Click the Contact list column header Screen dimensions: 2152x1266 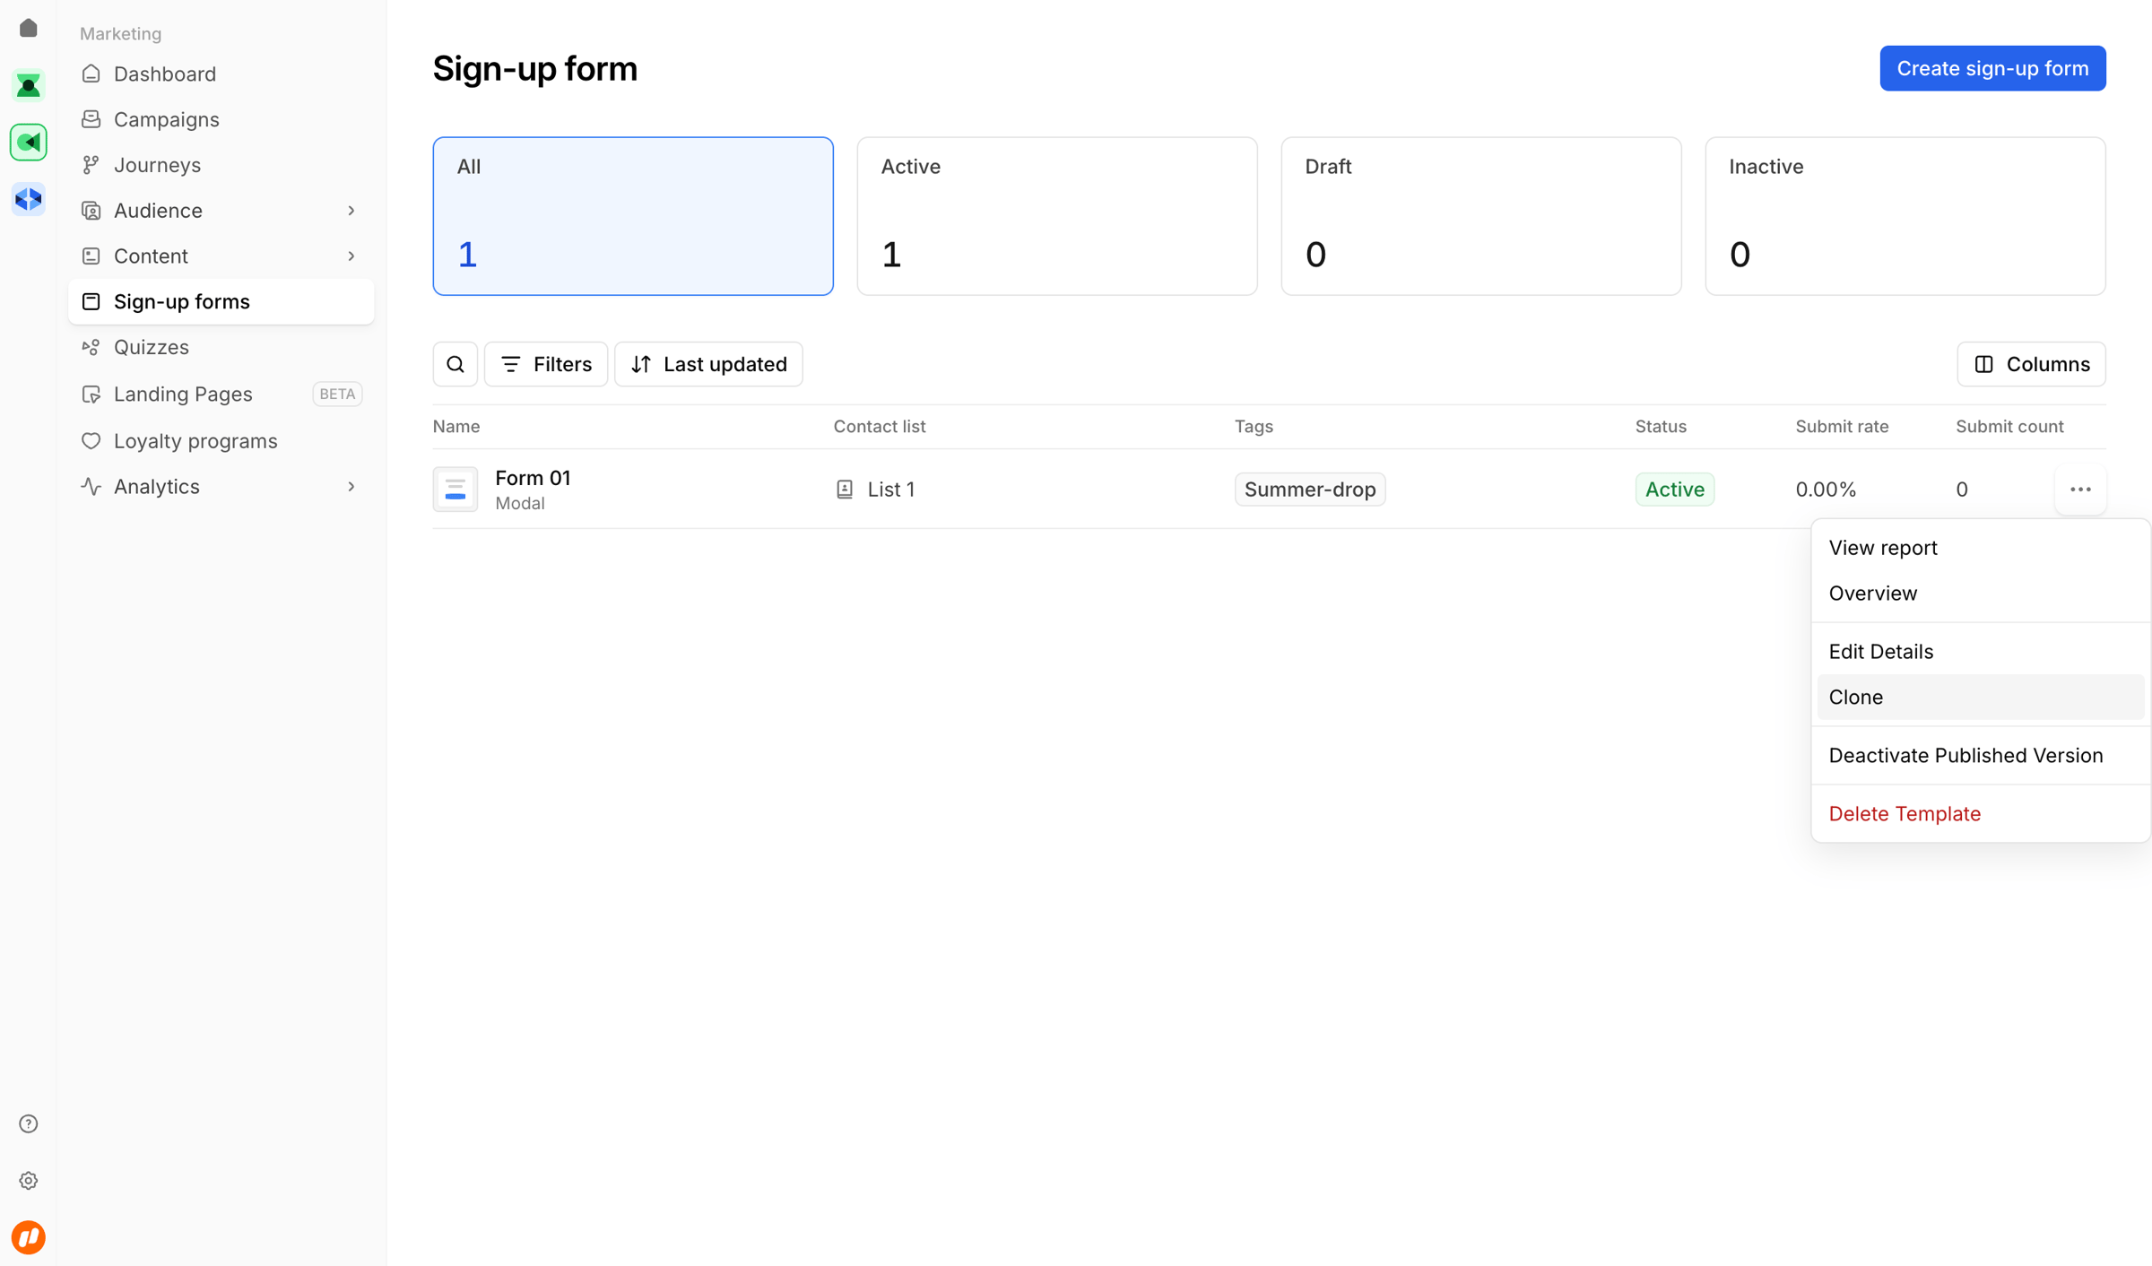[x=880, y=427]
